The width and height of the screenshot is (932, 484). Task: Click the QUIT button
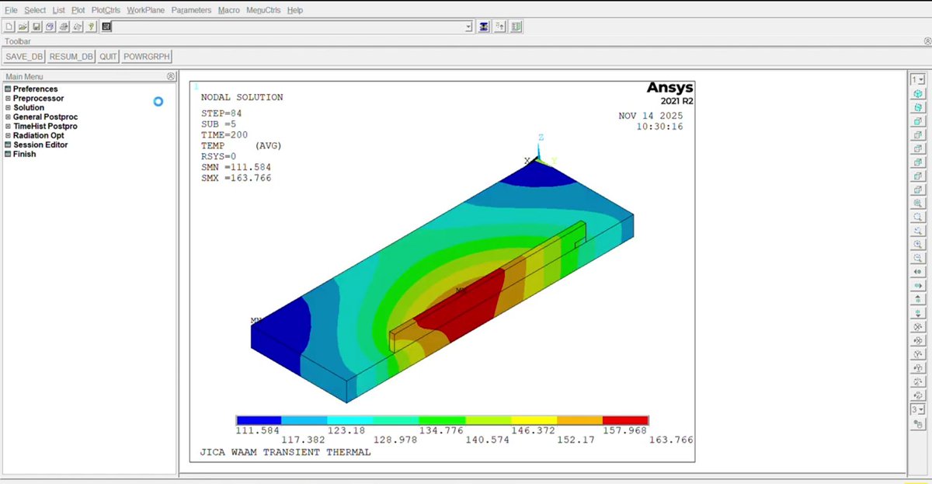[108, 57]
